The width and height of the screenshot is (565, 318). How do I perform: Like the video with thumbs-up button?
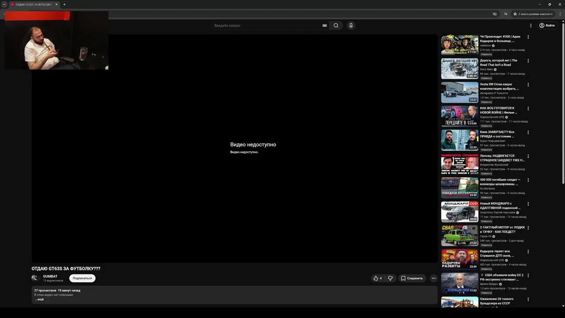[x=377, y=278]
